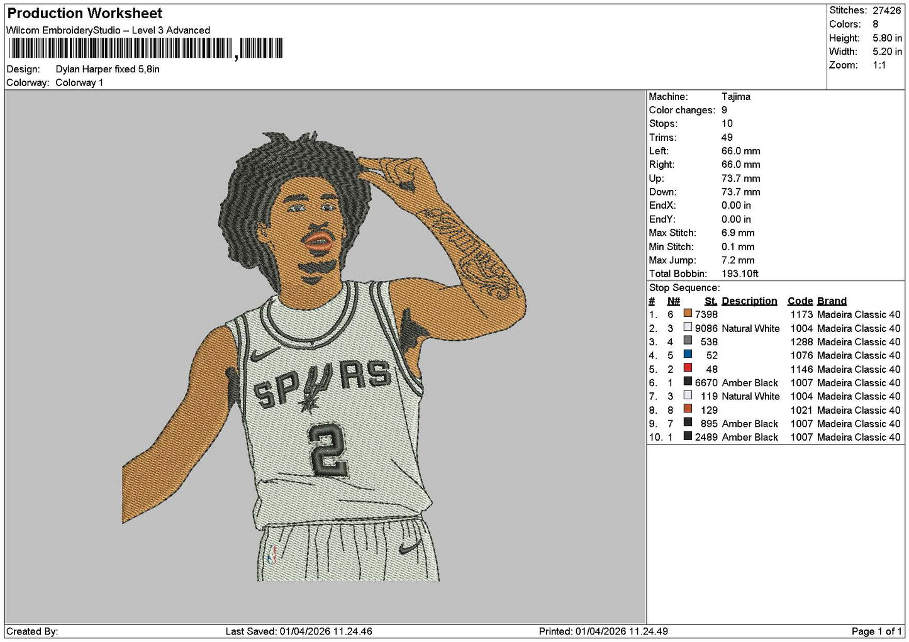Screen dimensions: 909x642
Task: Click the Max Jump value 7.2 mm
Action: [738, 260]
